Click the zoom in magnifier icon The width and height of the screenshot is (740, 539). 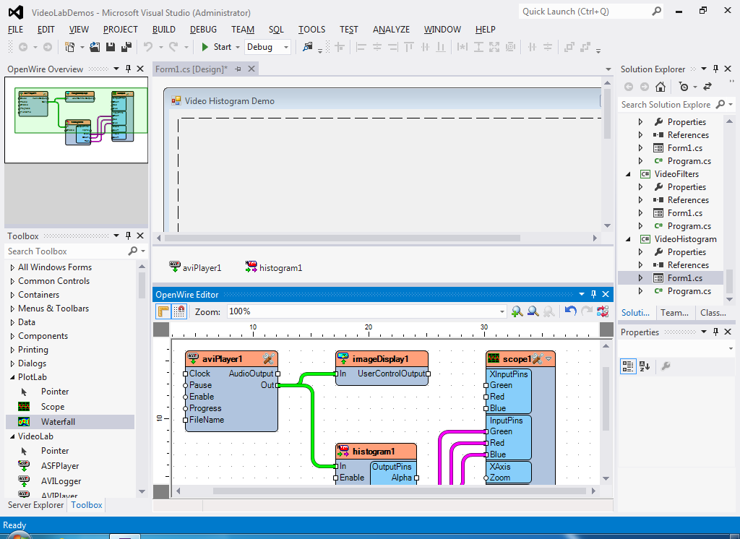click(x=517, y=311)
